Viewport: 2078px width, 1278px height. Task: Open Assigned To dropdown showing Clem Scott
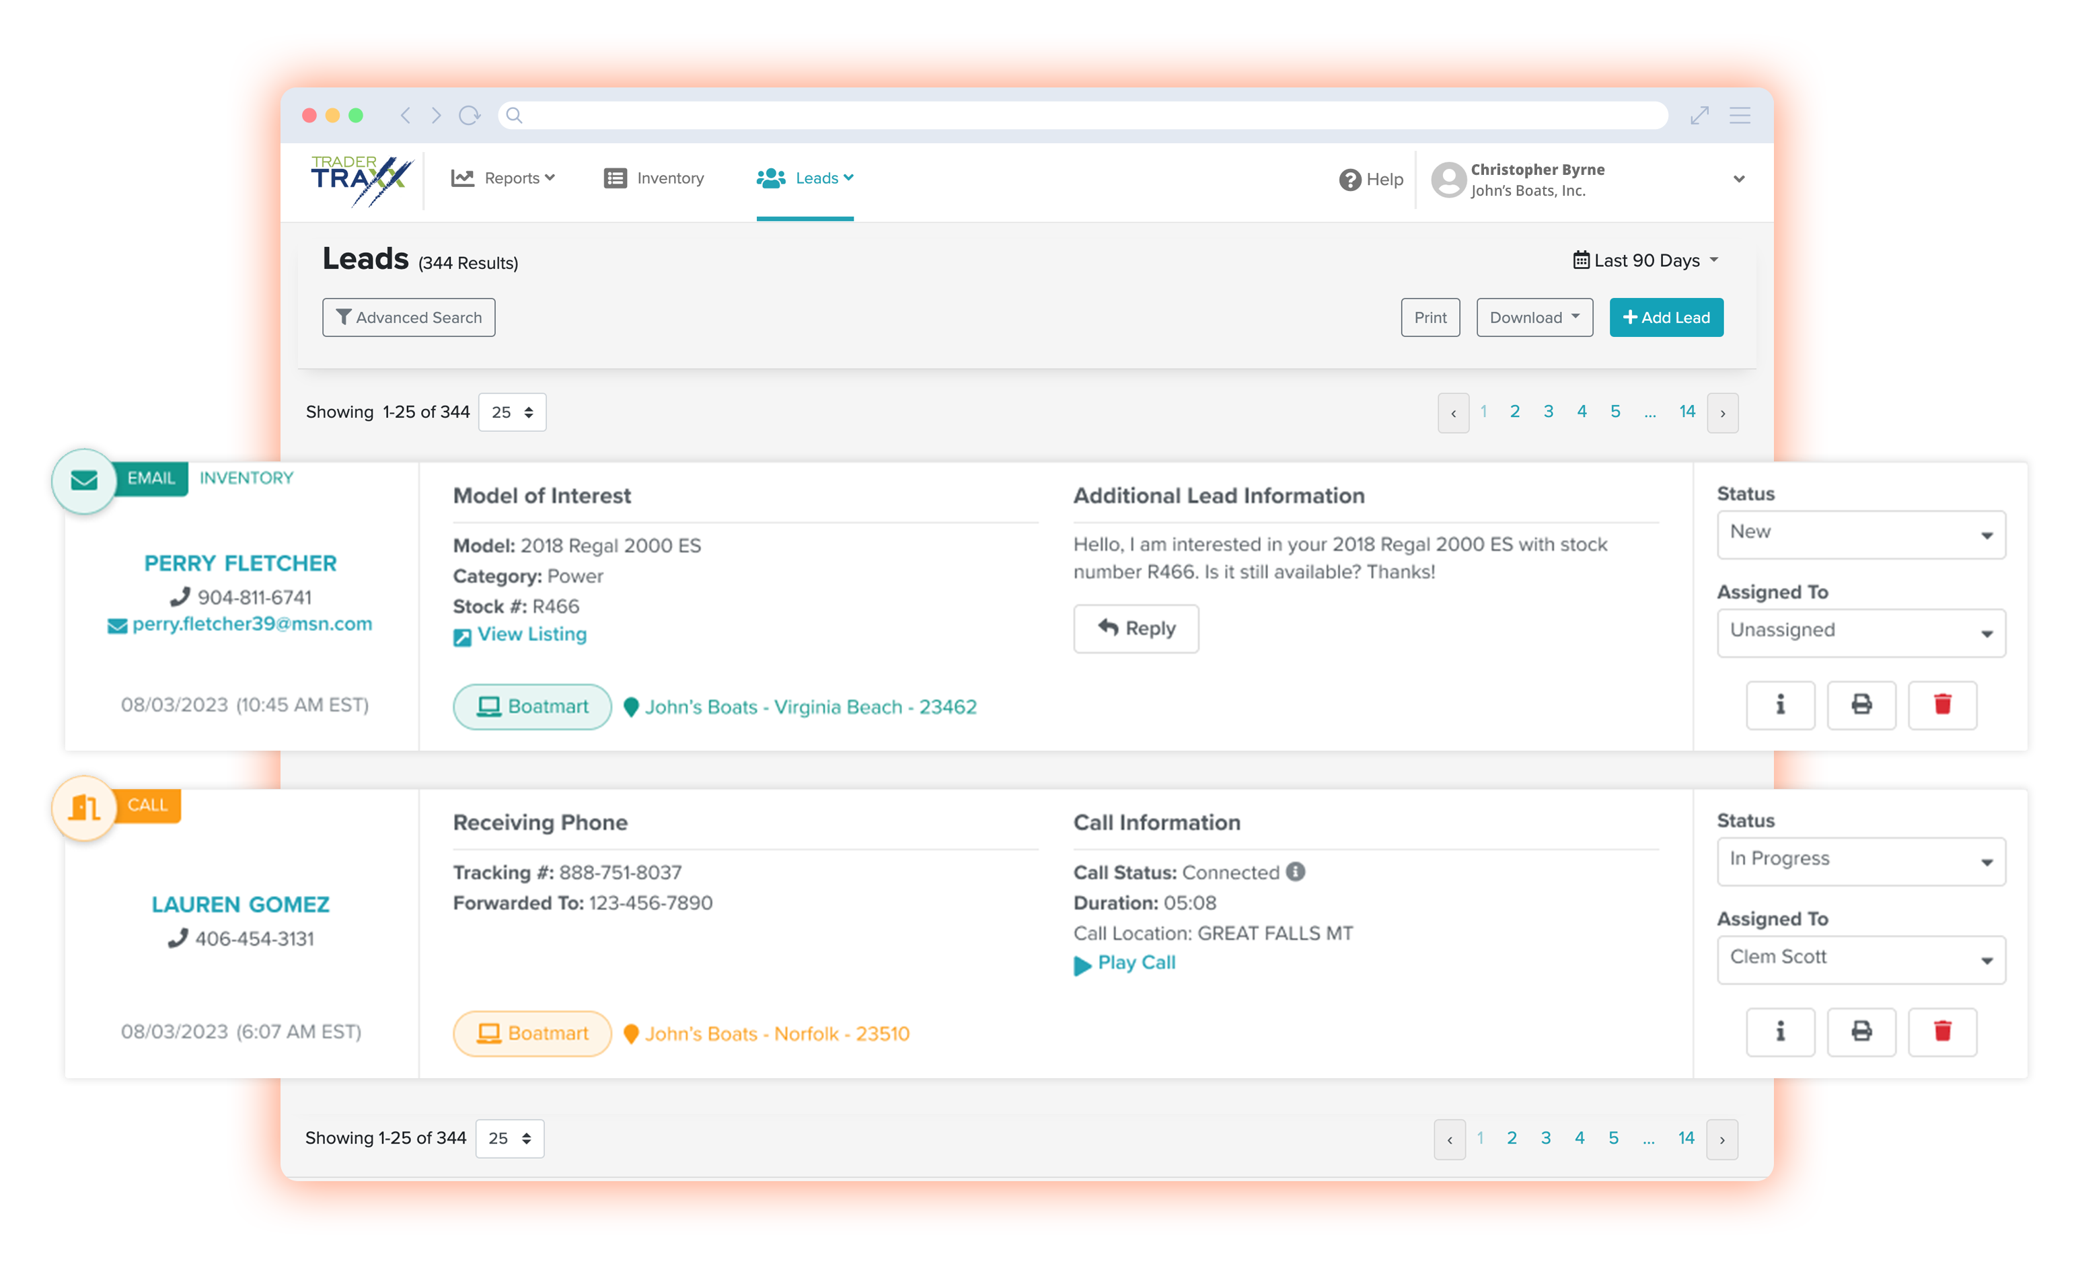pyautogui.click(x=1860, y=959)
